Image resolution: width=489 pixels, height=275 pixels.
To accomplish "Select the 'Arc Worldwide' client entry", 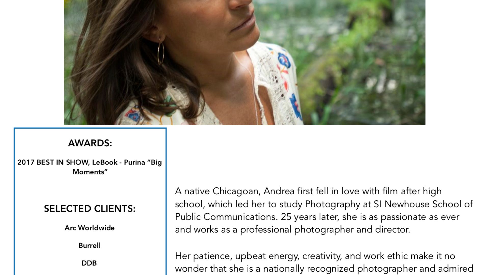I will pos(89,228).
